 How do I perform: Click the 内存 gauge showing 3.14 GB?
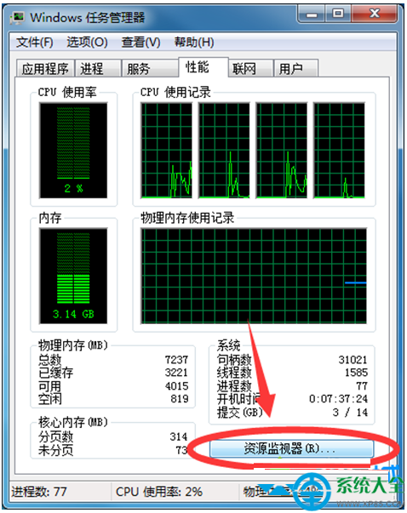73,276
